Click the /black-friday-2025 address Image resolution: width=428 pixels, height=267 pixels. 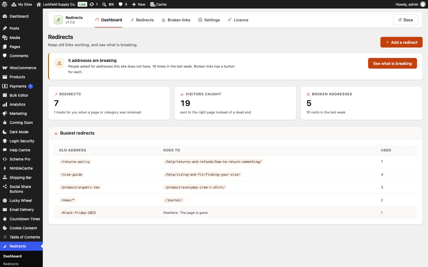coord(78,213)
